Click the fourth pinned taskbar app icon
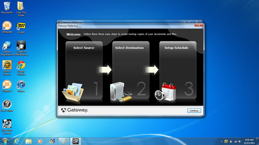 [52, 141]
